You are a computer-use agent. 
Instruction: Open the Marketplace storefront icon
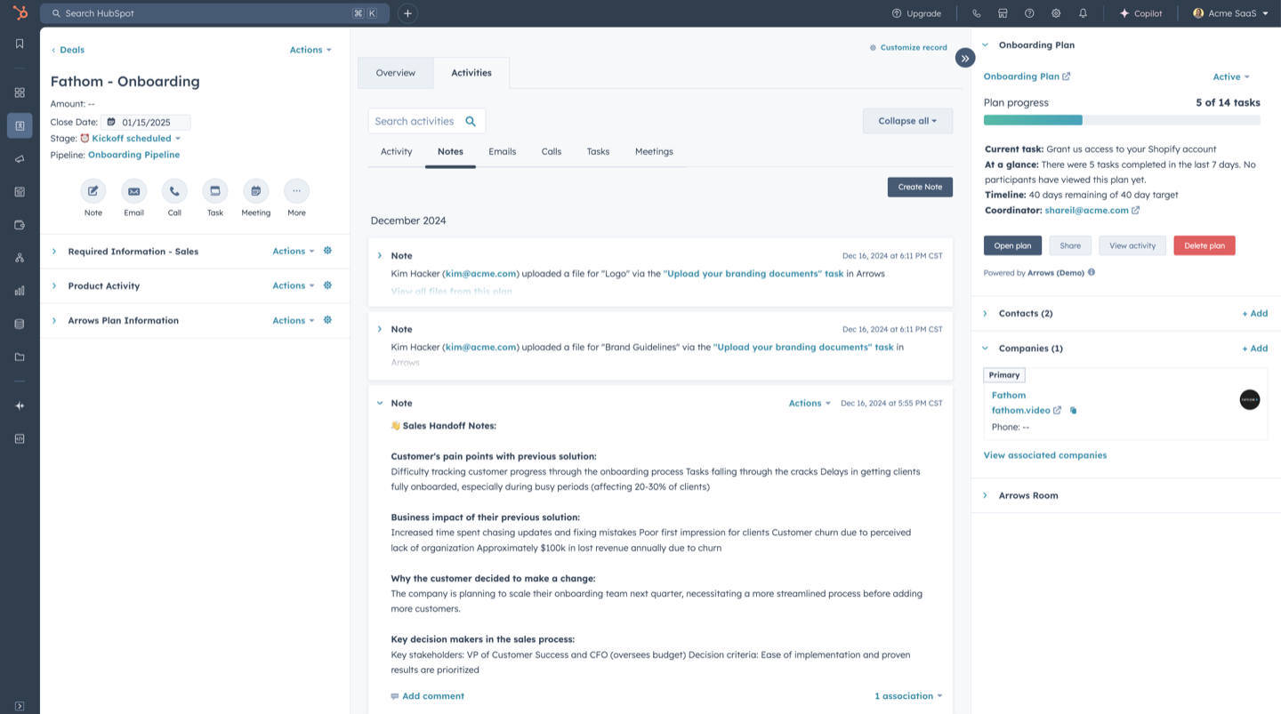(1003, 13)
